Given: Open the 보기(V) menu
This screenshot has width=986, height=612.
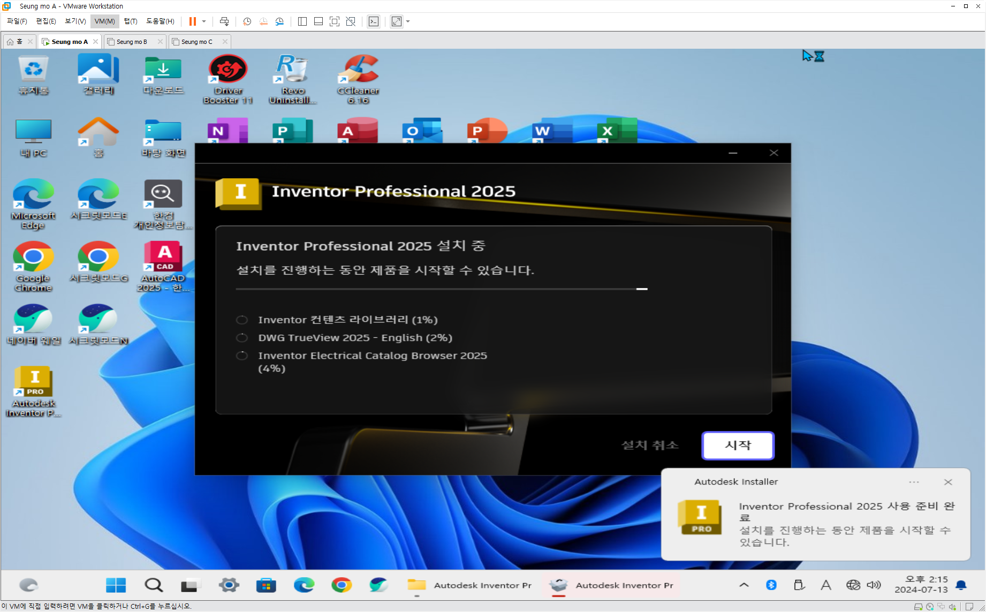Looking at the screenshot, I should (x=75, y=21).
